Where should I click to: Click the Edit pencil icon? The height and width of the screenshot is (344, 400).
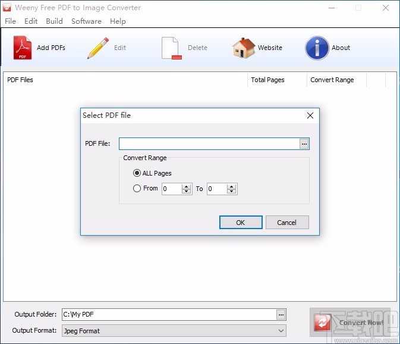[x=98, y=48]
